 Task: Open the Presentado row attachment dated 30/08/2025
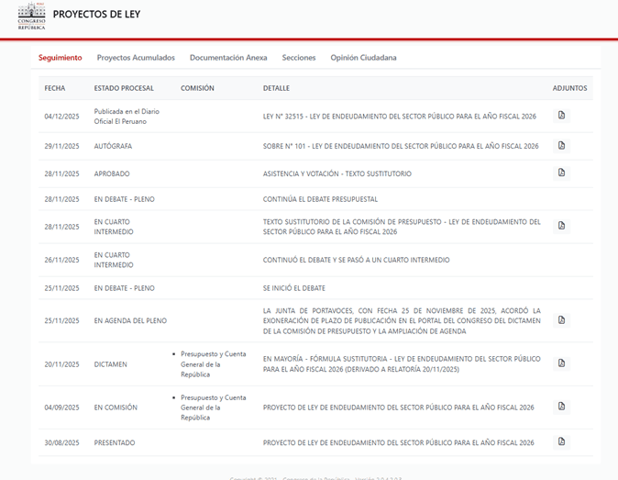point(562,441)
